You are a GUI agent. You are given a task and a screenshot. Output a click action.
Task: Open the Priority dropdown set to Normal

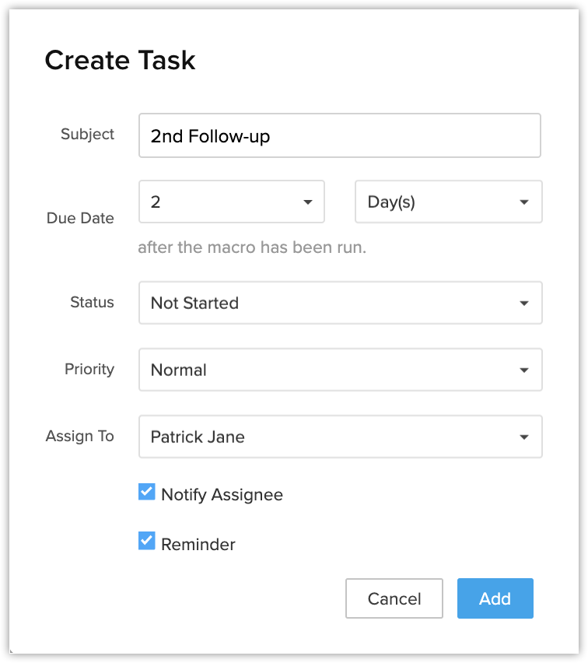point(340,370)
